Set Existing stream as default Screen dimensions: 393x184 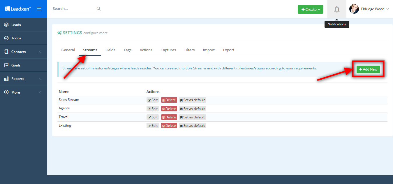pyautogui.click(x=193, y=126)
